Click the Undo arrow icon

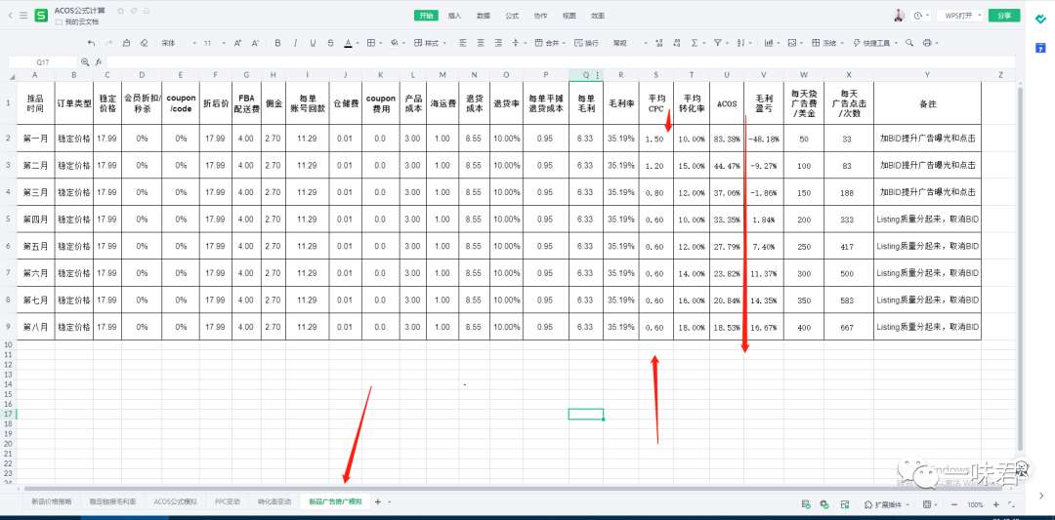pos(92,43)
